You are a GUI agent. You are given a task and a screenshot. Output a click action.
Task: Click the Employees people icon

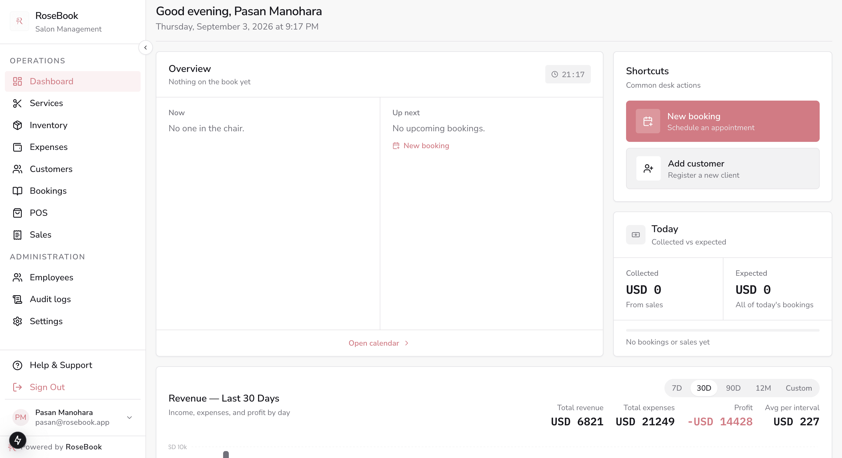click(17, 277)
